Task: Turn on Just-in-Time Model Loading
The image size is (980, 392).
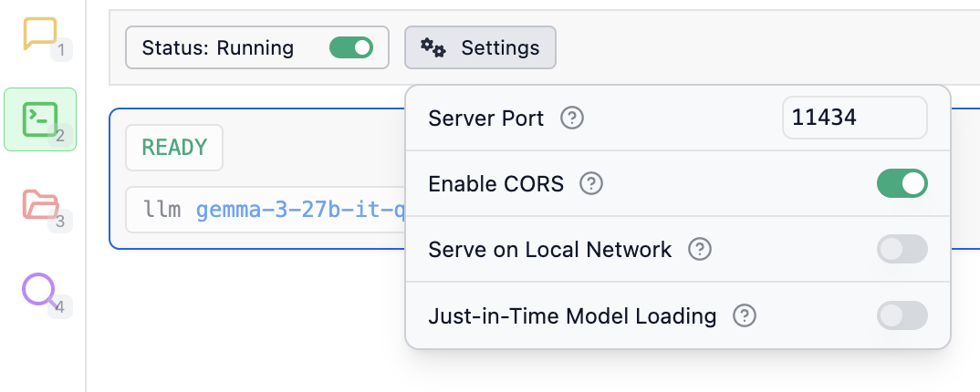Action: 902,315
